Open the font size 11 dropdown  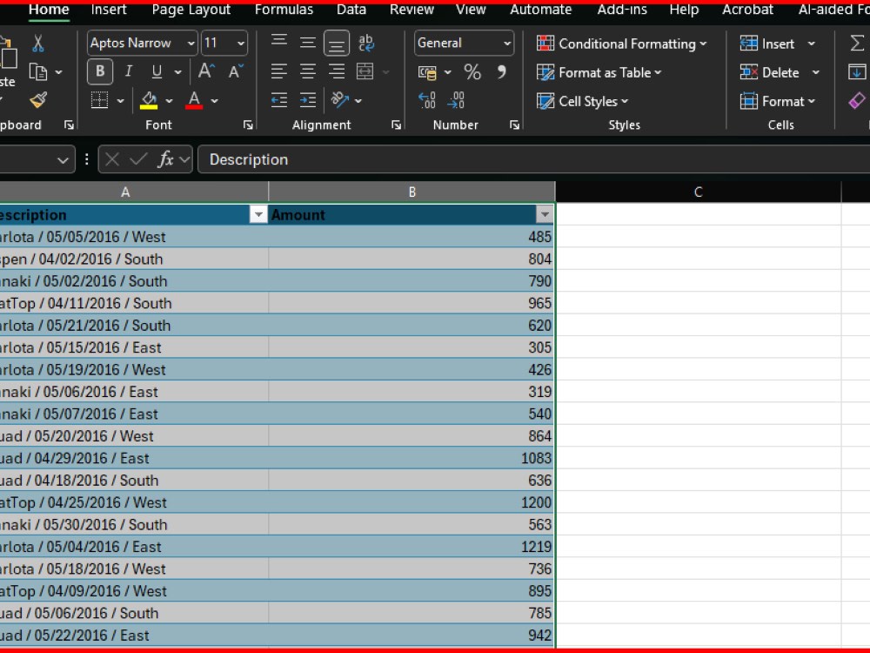[241, 44]
